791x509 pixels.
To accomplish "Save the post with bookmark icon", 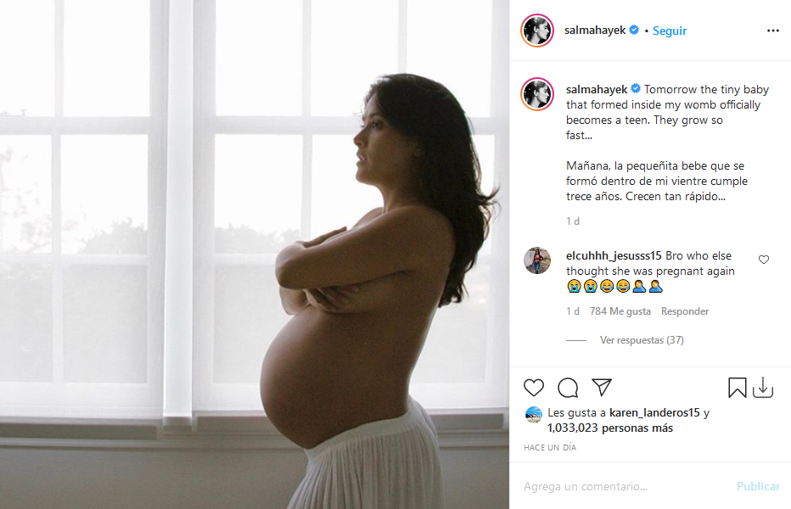I will (x=737, y=388).
